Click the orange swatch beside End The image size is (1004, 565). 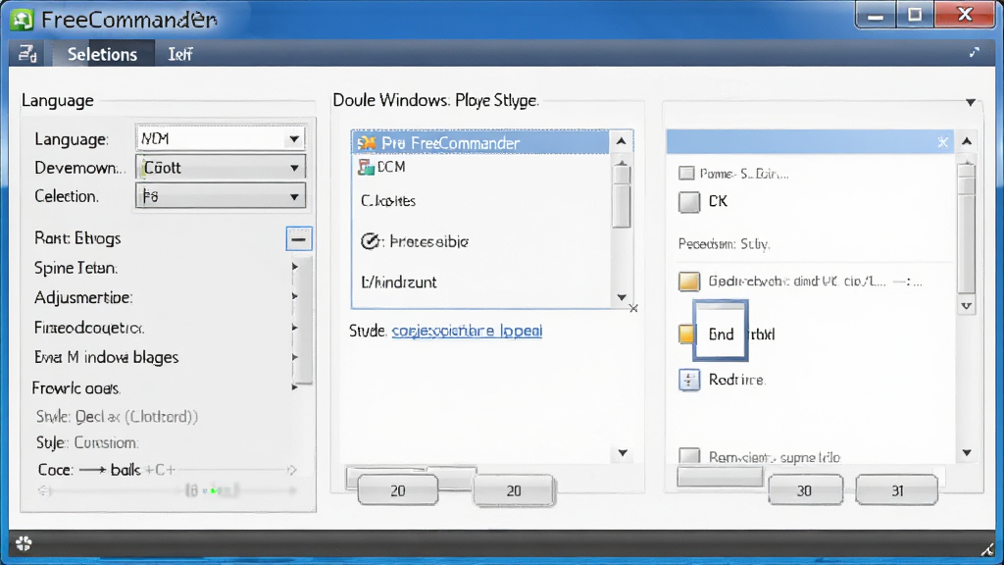click(x=686, y=334)
